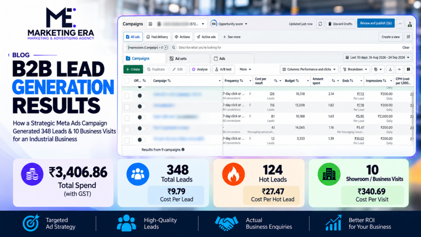Open the Breakdown dropdown
This screenshot has width=421, height=237.
[355, 69]
